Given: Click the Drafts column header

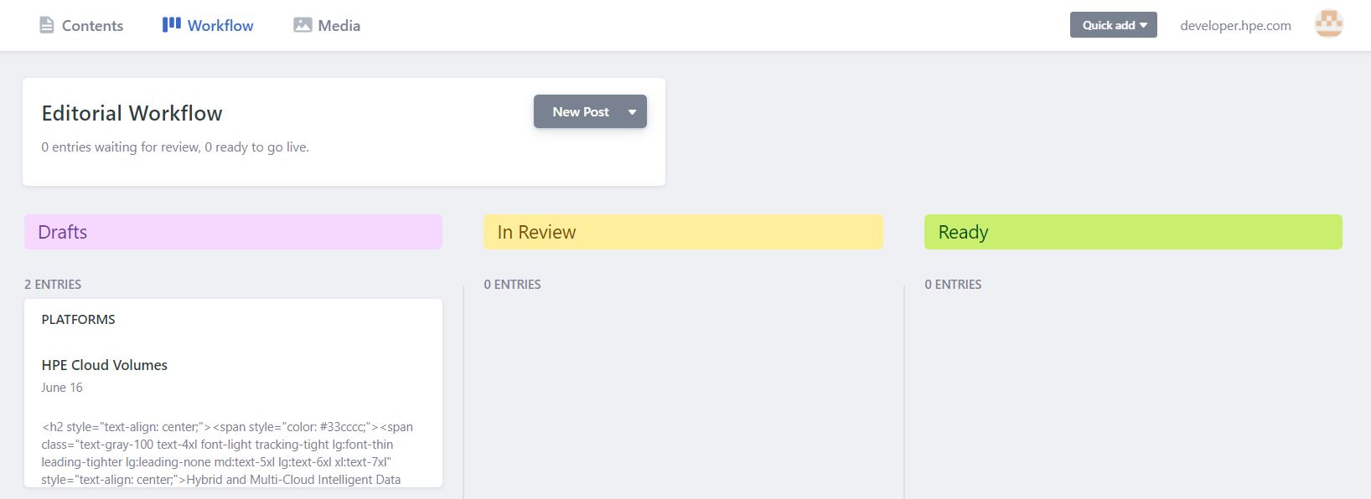Looking at the screenshot, I should tap(233, 232).
